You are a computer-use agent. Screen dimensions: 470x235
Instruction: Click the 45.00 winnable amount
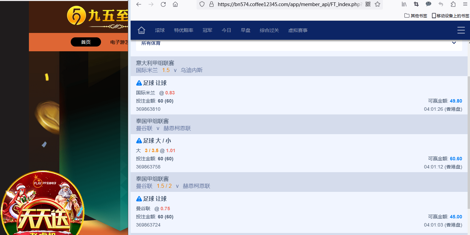456,217
